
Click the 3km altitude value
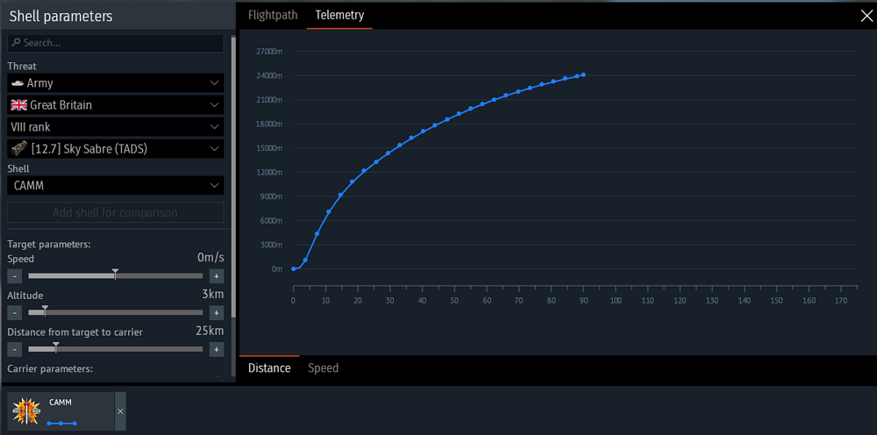213,295
